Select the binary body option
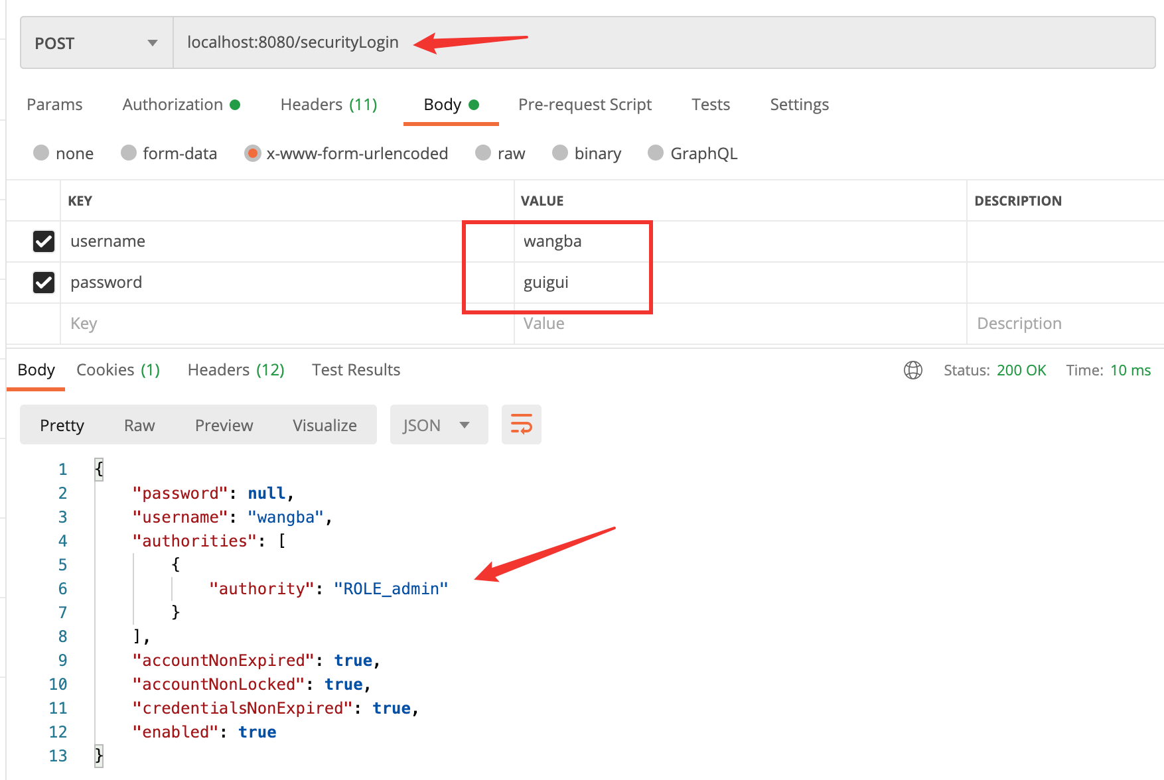Image resolution: width=1164 pixels, height=780 pixels. tap(560, 153)
